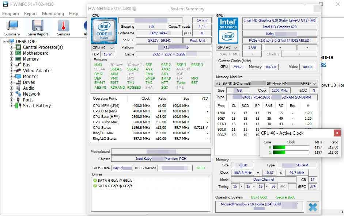
Task: Select the Bus tree icon
Action: pos(18,65)
